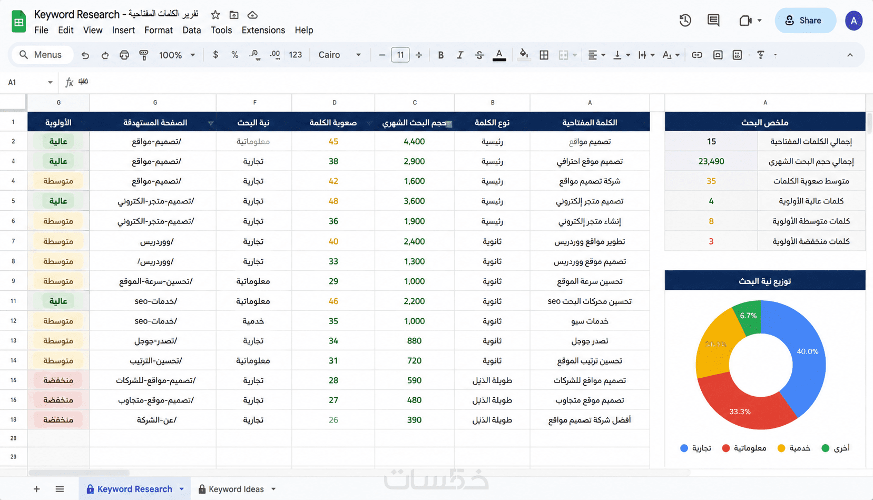Open Keyword Ideas tab menu arrow
This screenshot has width=873, height=500.
(x=273, y=489)
